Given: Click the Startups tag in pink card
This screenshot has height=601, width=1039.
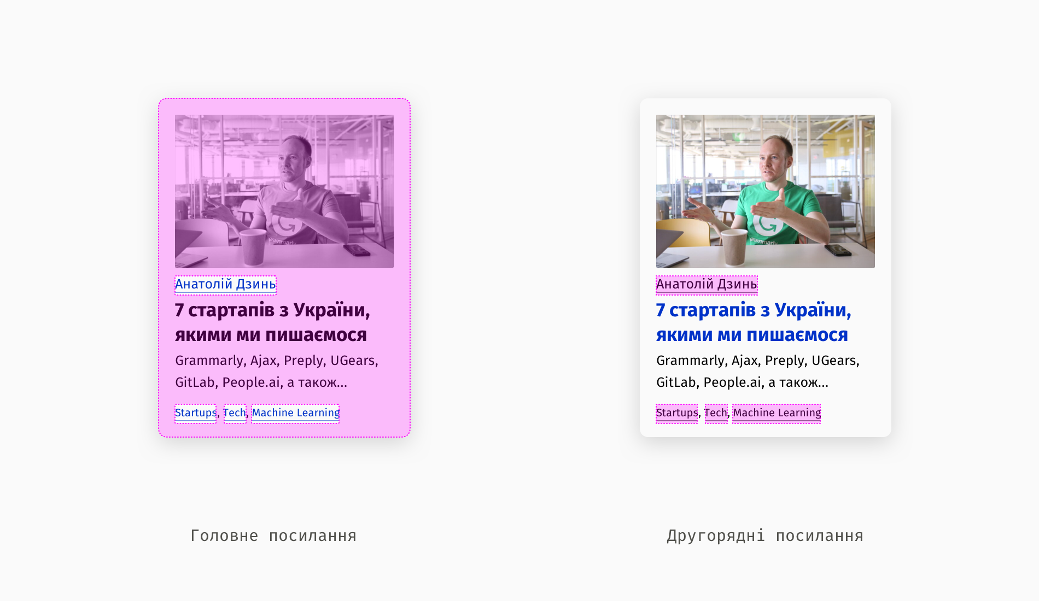Looking at the screenshot, I should tap(196, 413).
